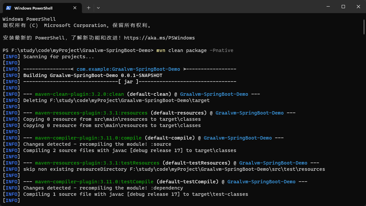Click maven-compiler-plugin:3.11.0:compile text
Viewport: 366px width, 206px height.
(88, 138)
